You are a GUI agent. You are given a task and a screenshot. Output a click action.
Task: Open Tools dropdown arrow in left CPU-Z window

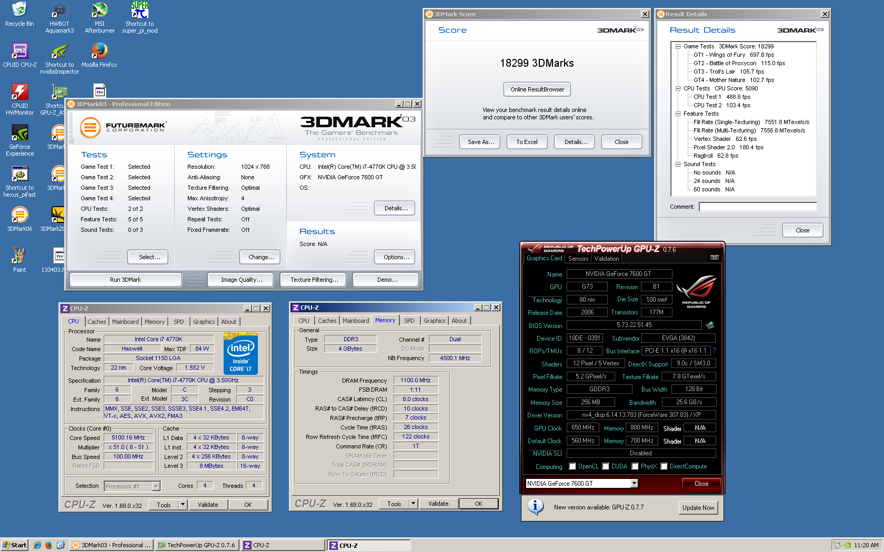pyautogui.click(x=183, y=505)
